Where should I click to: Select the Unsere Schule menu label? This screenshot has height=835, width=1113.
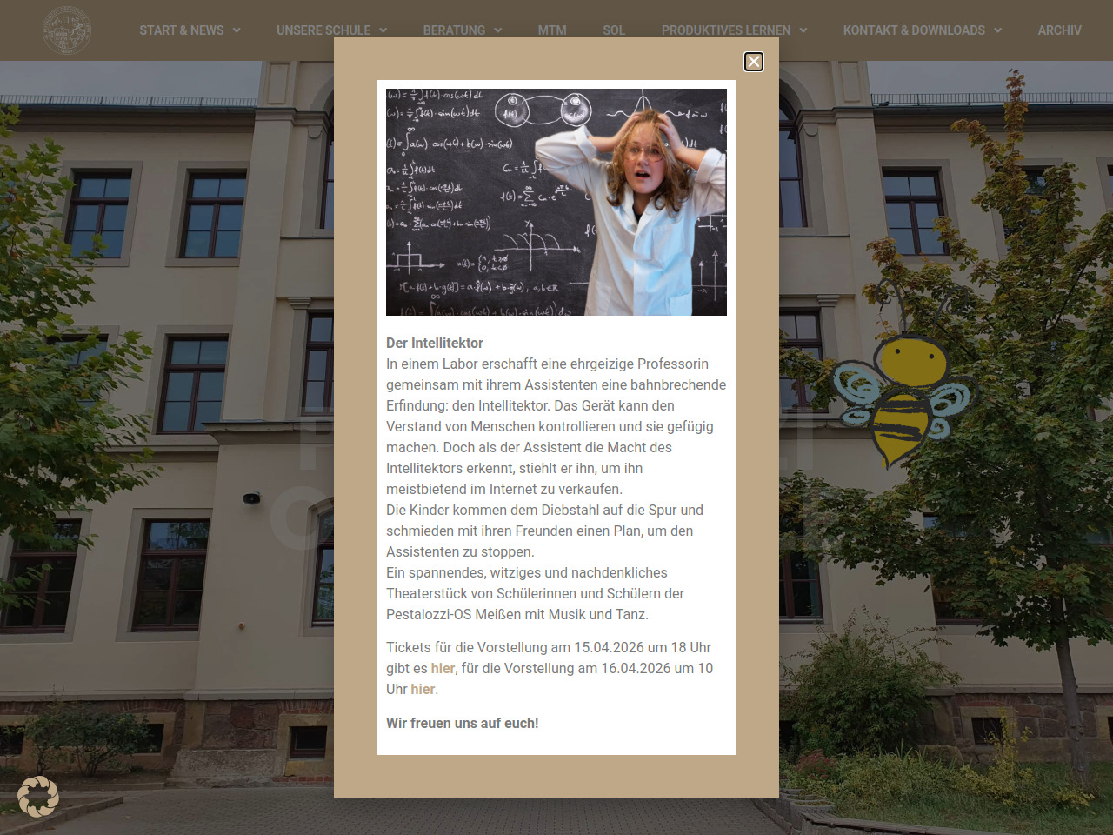coord(323,30)
